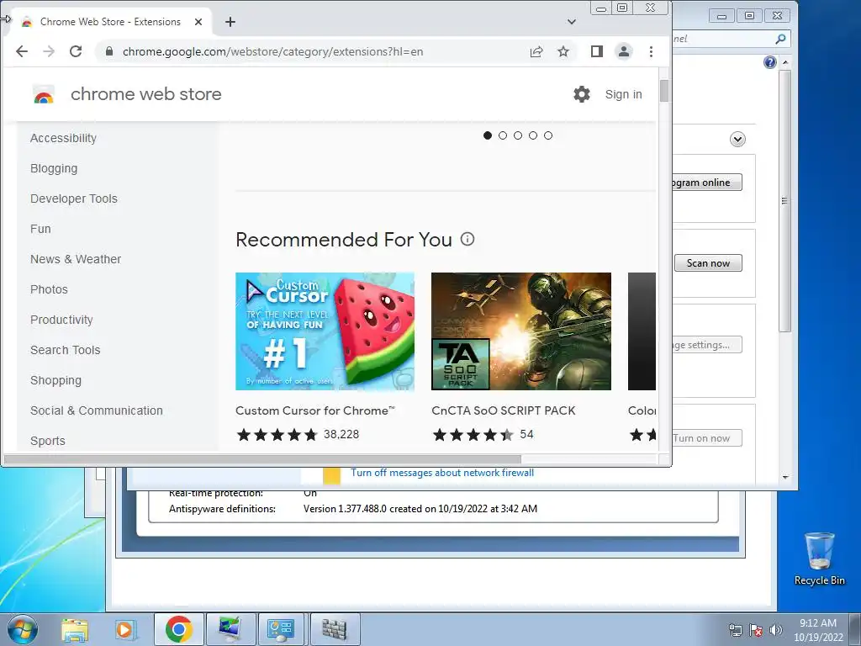Click the 'ge settings...' button behind Chrome
This screenshot has width=861, height=646.
(707, 345)
